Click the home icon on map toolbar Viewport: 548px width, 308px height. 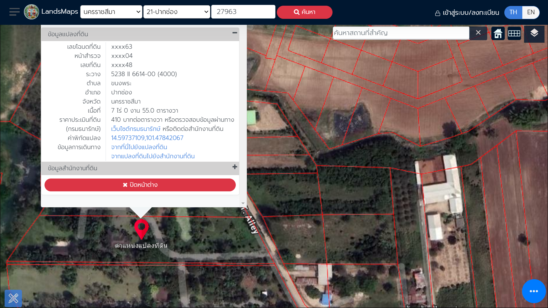498,33
